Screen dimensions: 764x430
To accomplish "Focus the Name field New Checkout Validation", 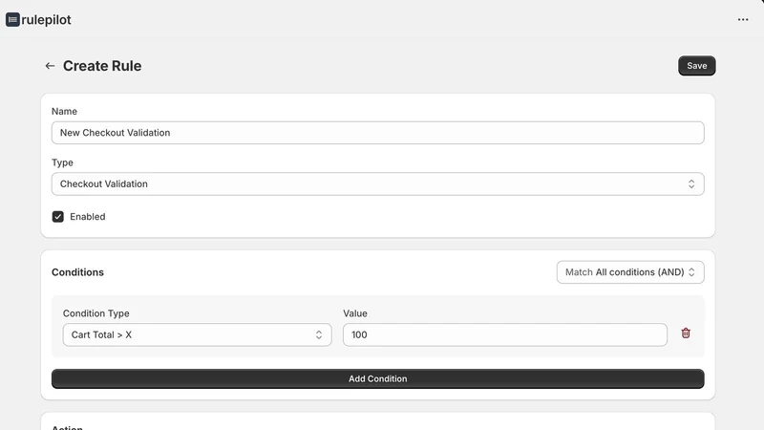I will tap(377, 133).
